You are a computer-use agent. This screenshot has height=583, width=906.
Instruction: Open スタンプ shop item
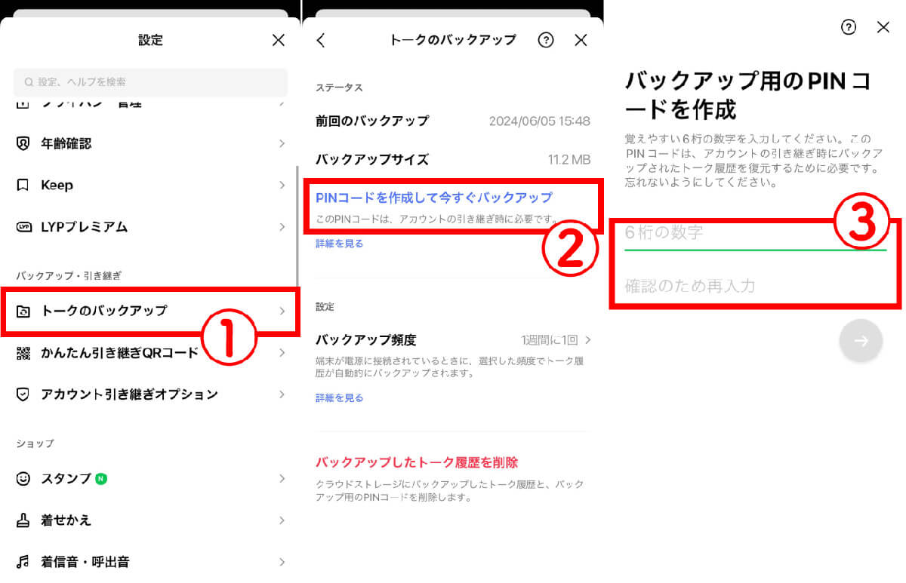coord(151,478)
